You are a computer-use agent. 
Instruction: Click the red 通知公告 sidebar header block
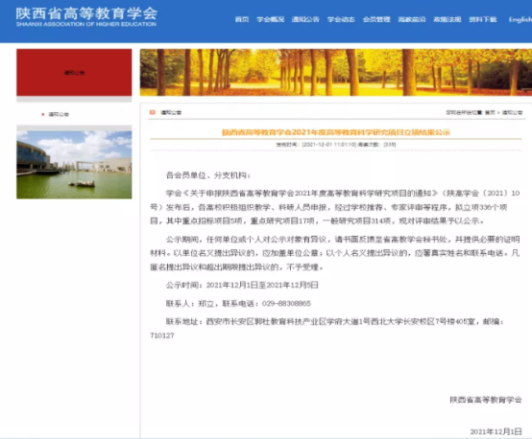tap(74, 72)
